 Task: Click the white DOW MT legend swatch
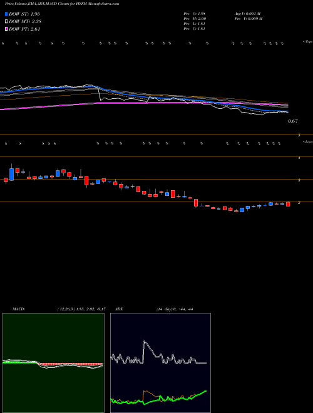pyautogui.click(x=6, y=22)
